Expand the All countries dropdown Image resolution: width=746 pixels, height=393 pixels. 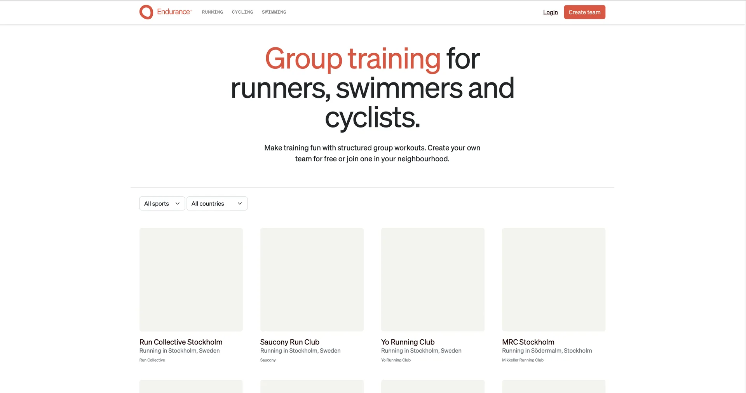(x=217, y=203)
